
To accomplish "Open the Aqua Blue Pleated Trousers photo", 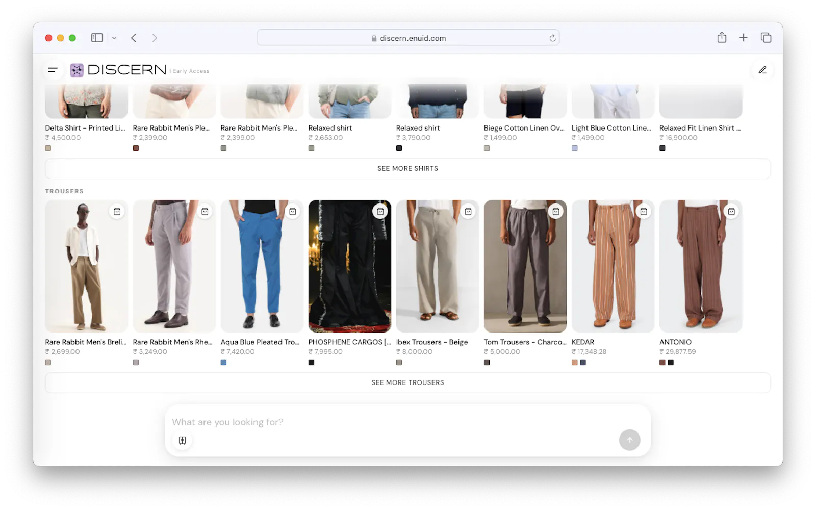I will point(262,266).
